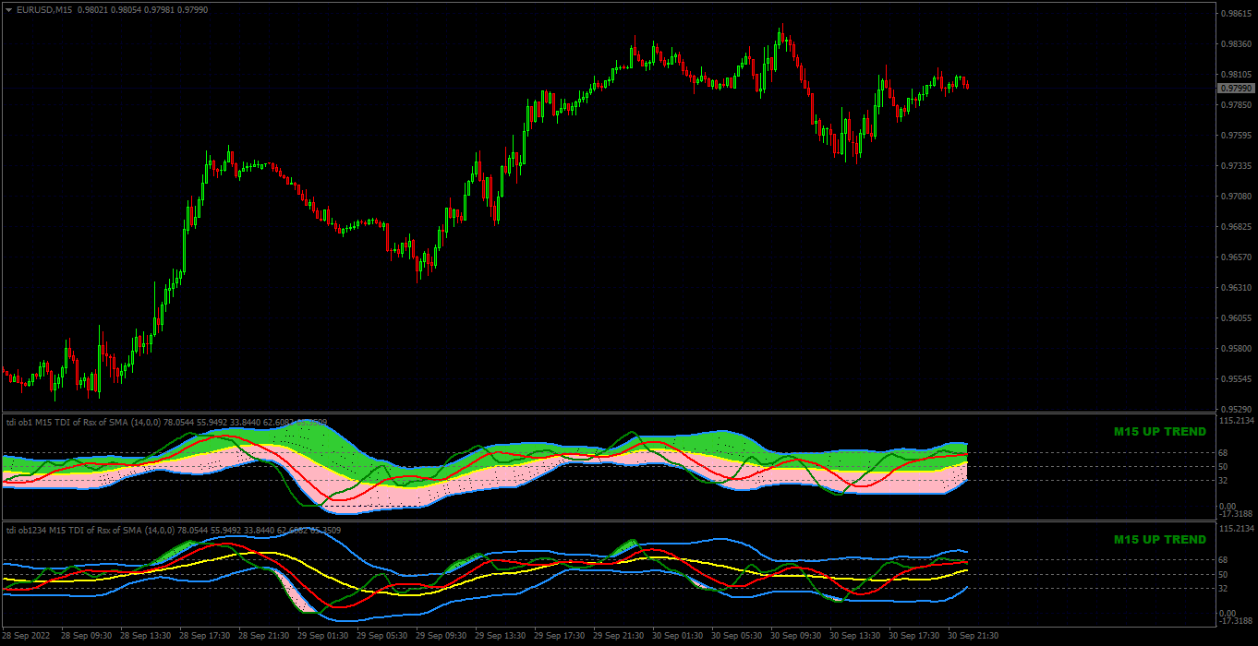Click the 29 Sep 13:30 time label
The image size is (1258, 646).
501,636
